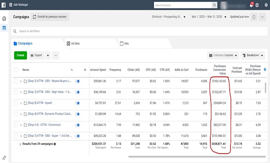
Task: Click the Updated just now status text
Action: pos(239,17)
